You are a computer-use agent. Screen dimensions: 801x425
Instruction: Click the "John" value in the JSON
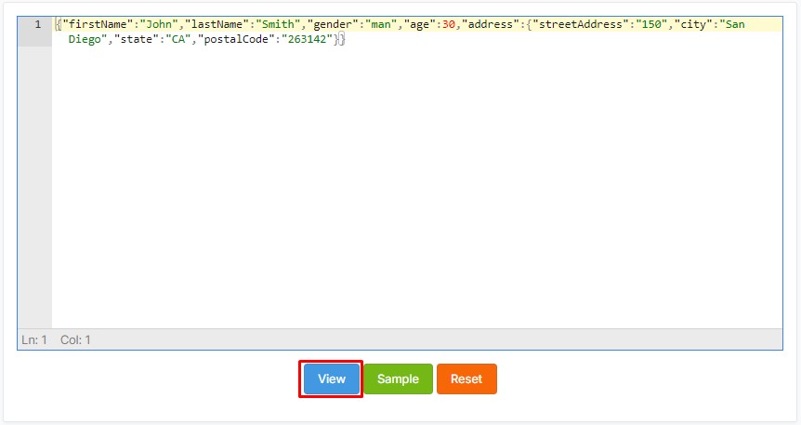(159, 24)
